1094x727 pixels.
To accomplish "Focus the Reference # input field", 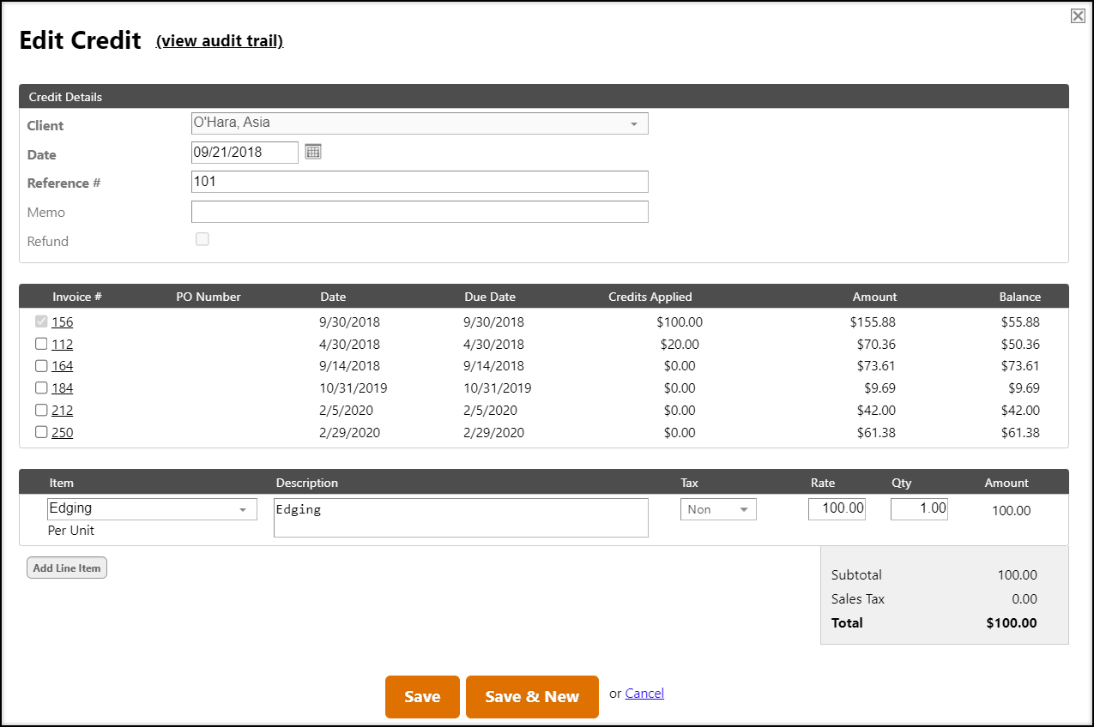I will pos(420,182).
